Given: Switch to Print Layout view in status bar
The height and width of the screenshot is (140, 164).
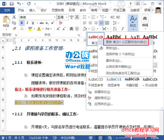Looking at the screenshot, I should (100, 138).
